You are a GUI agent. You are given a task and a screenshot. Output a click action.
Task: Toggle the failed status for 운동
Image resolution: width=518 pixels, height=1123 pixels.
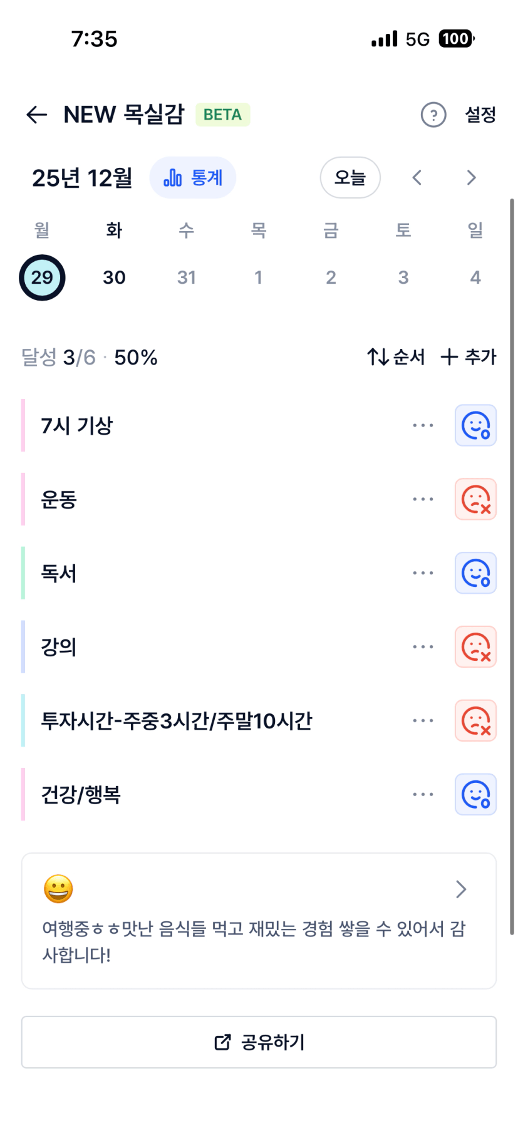click(475, 500)
